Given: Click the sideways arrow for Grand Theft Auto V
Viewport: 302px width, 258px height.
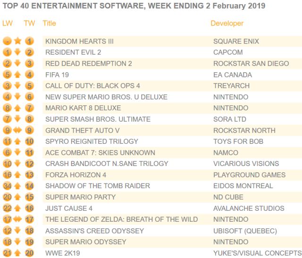Looking at the screenshot, I should click(x=18, y=130).
